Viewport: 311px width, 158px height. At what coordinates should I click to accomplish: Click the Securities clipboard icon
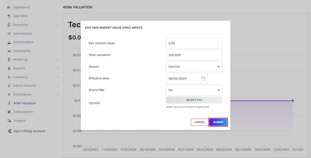tap(9, 25)
